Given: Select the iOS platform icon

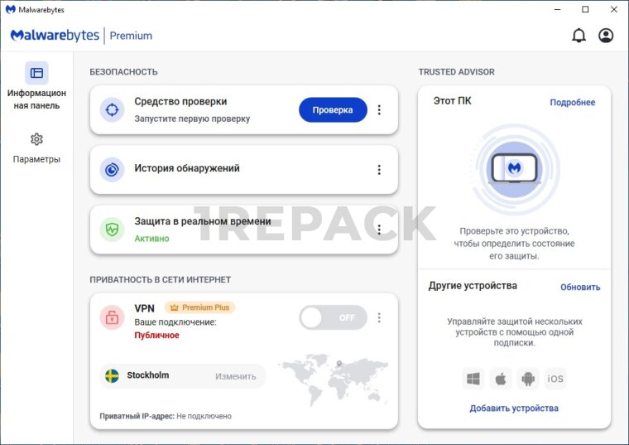Looking at the screenshot, I should click(555, 379).
